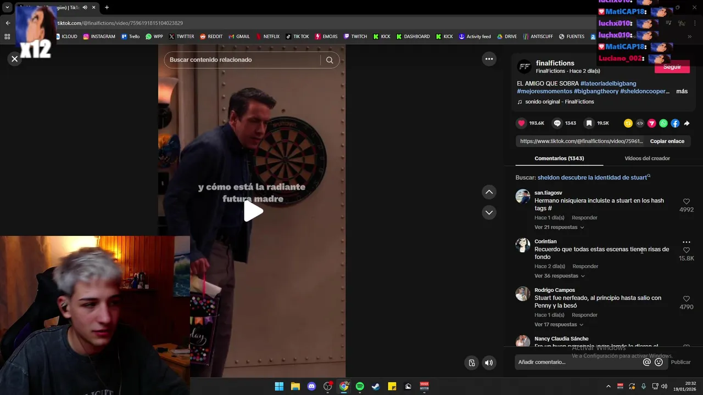Screen dimensions: 703x395
Task: Search 'sheldon descubre la identidad de stuart'
Action: point(592,178)
